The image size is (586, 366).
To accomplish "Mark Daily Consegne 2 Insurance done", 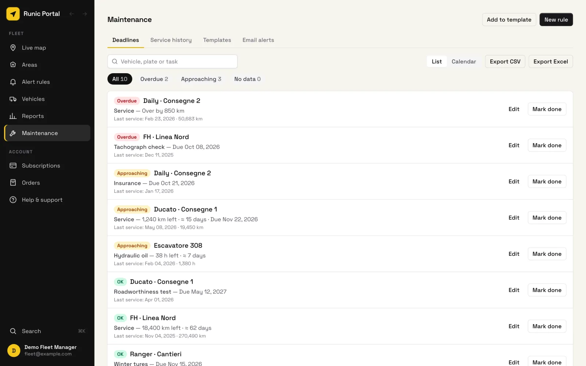I will (547, 182).
